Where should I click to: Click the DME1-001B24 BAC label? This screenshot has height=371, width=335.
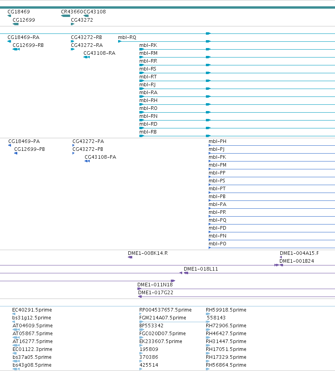coord(297,261)
